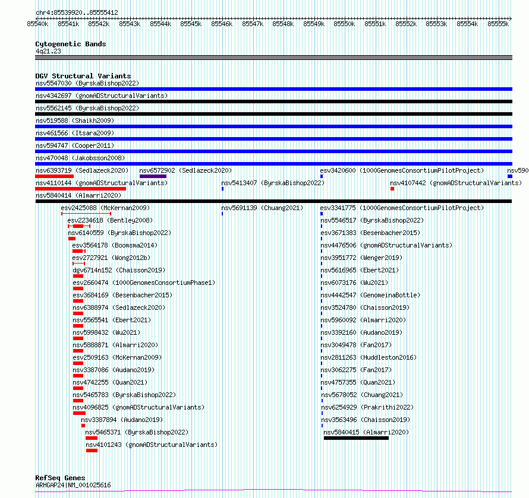529x498 pixels.
Task: Open nsv3392160 (Audano2019) label
Action: coord(361,332)
